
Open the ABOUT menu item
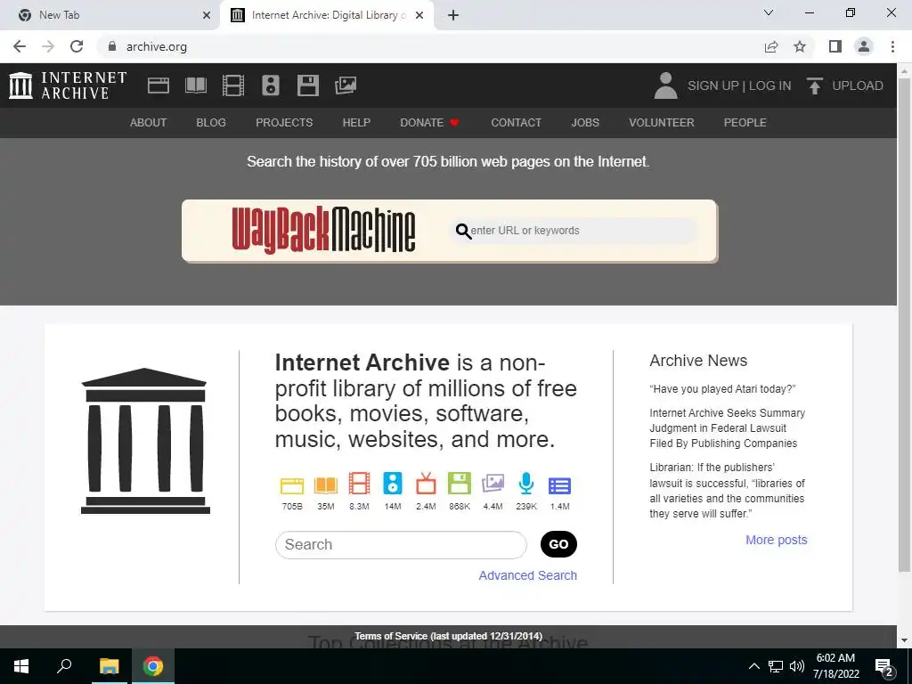pos(149,123)
